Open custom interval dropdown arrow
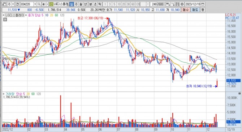Image resolution: width=242 pixels, height=132 pixels. 148,4
